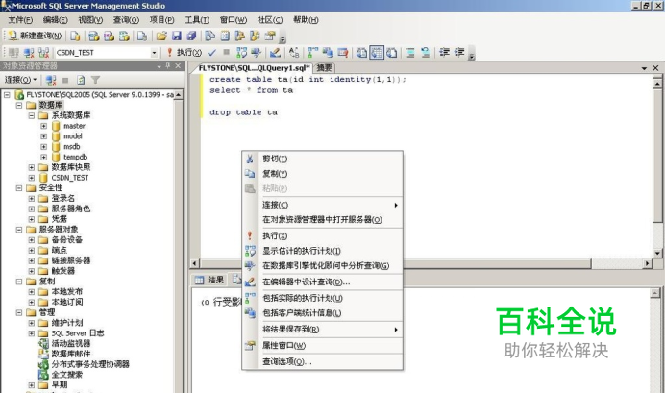The height and width of the screenshot is (393, 665).
Task: Click the Uncomment Selected Lines icon
Action: (425, 52)
